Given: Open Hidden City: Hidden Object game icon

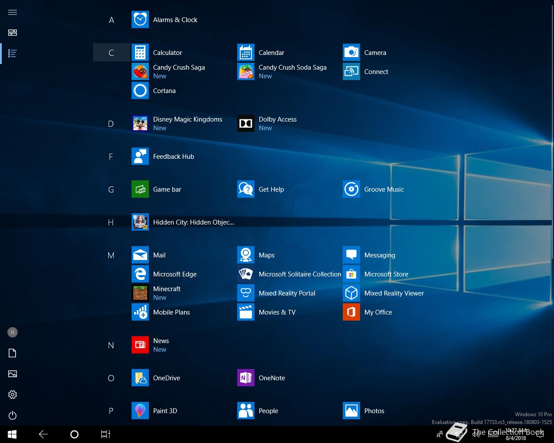Looking at the screenshot, I should 140,222.
